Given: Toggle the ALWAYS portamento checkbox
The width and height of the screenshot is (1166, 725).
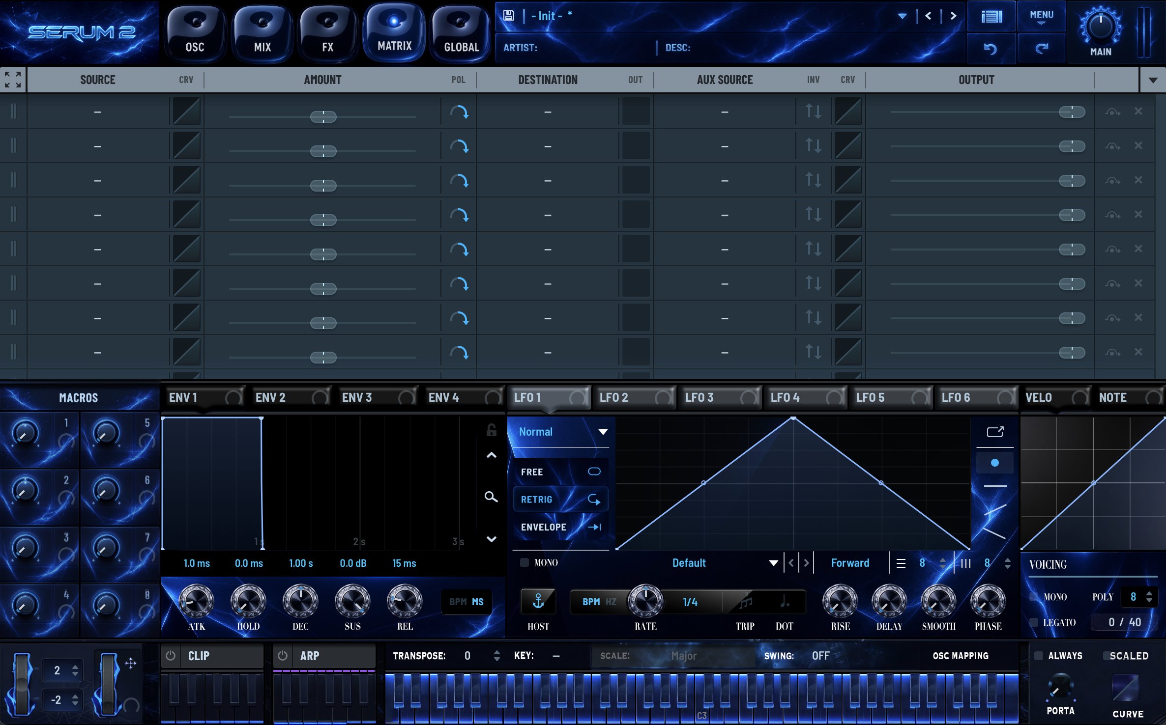Looking at the screenshot, I should coord(1039,656).
